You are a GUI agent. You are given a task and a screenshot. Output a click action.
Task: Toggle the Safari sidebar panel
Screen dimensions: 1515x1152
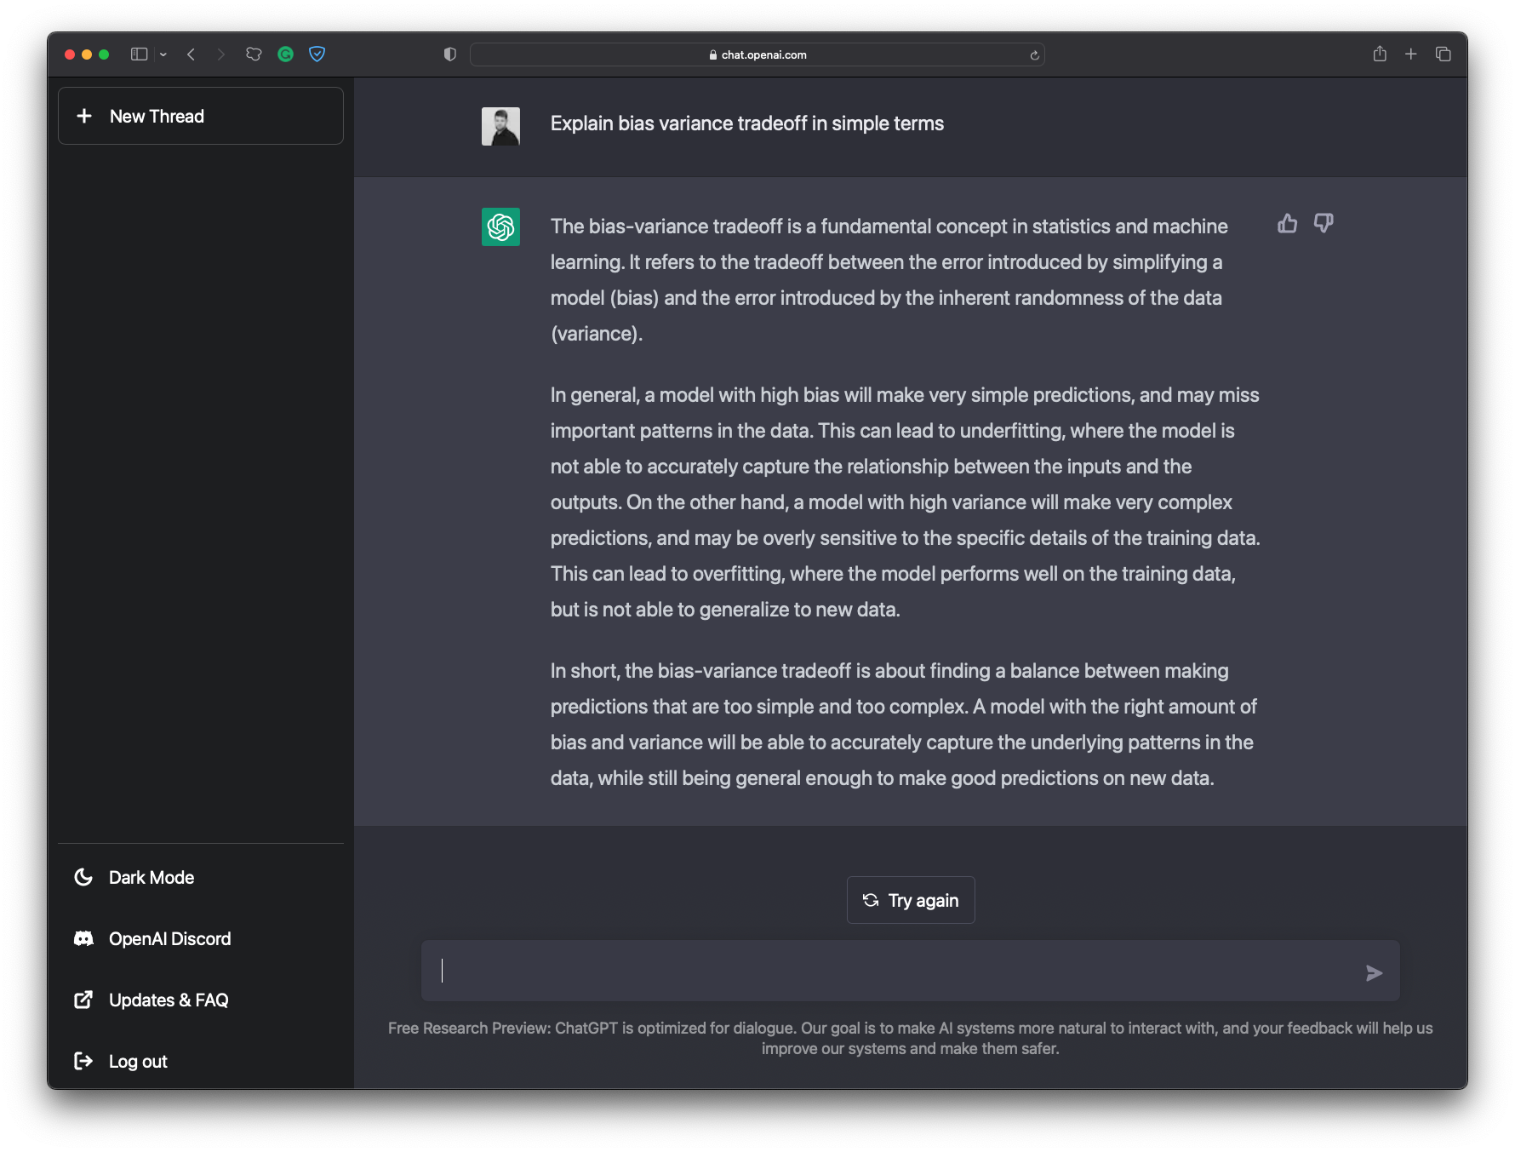[x=139, y=54]
